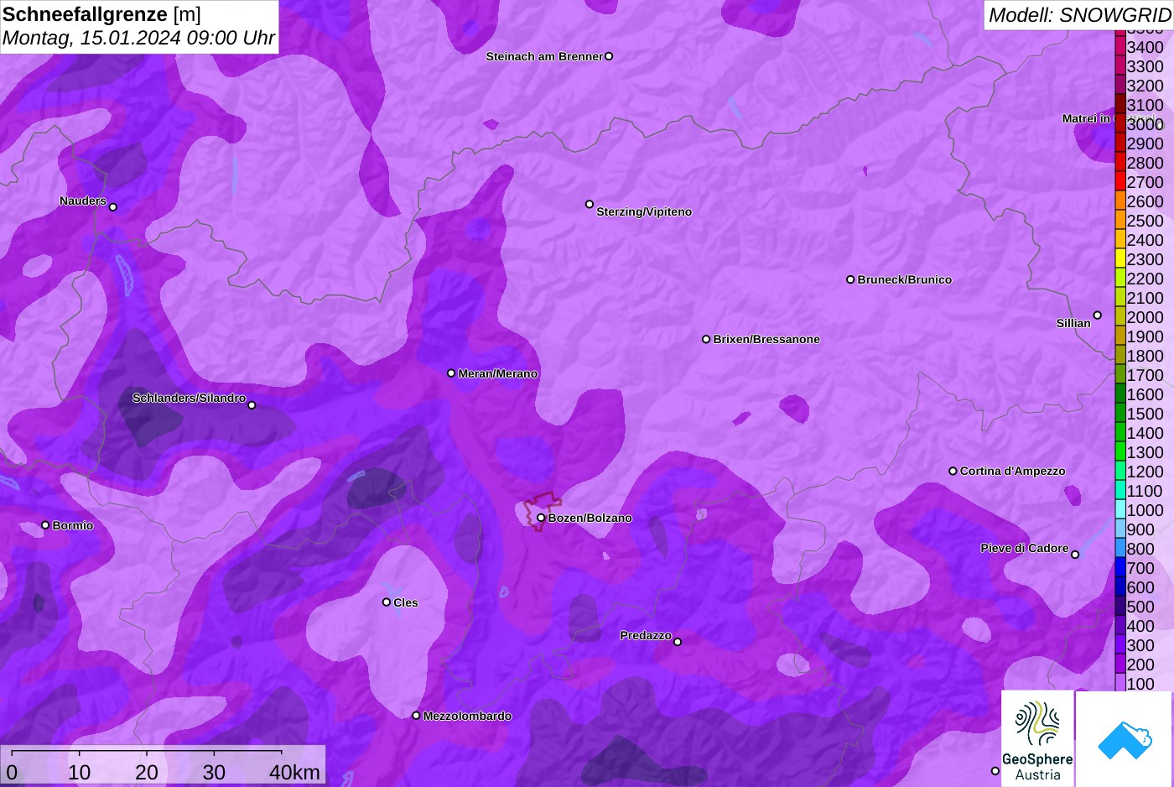Click the Bozen/Bolzano label
This screenshot has height=787, width=1174.
pyautogui.click(x=590, y=518)
